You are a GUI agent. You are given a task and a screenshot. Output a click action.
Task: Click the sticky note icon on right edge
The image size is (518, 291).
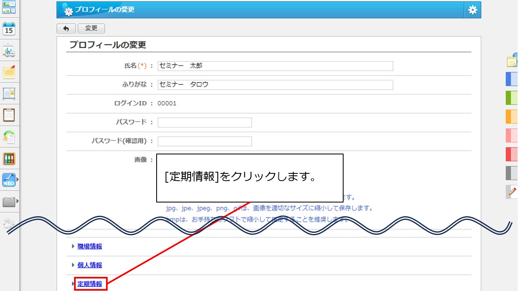[512, 61]
